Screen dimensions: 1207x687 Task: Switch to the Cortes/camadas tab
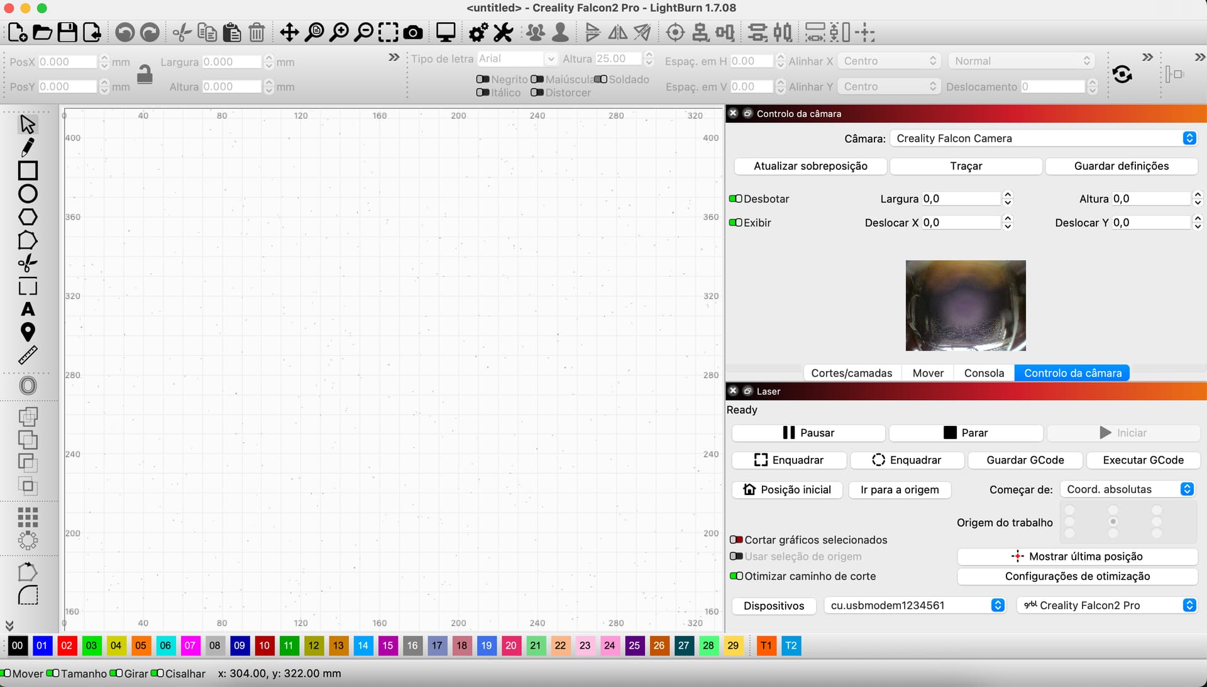[851, 373]
